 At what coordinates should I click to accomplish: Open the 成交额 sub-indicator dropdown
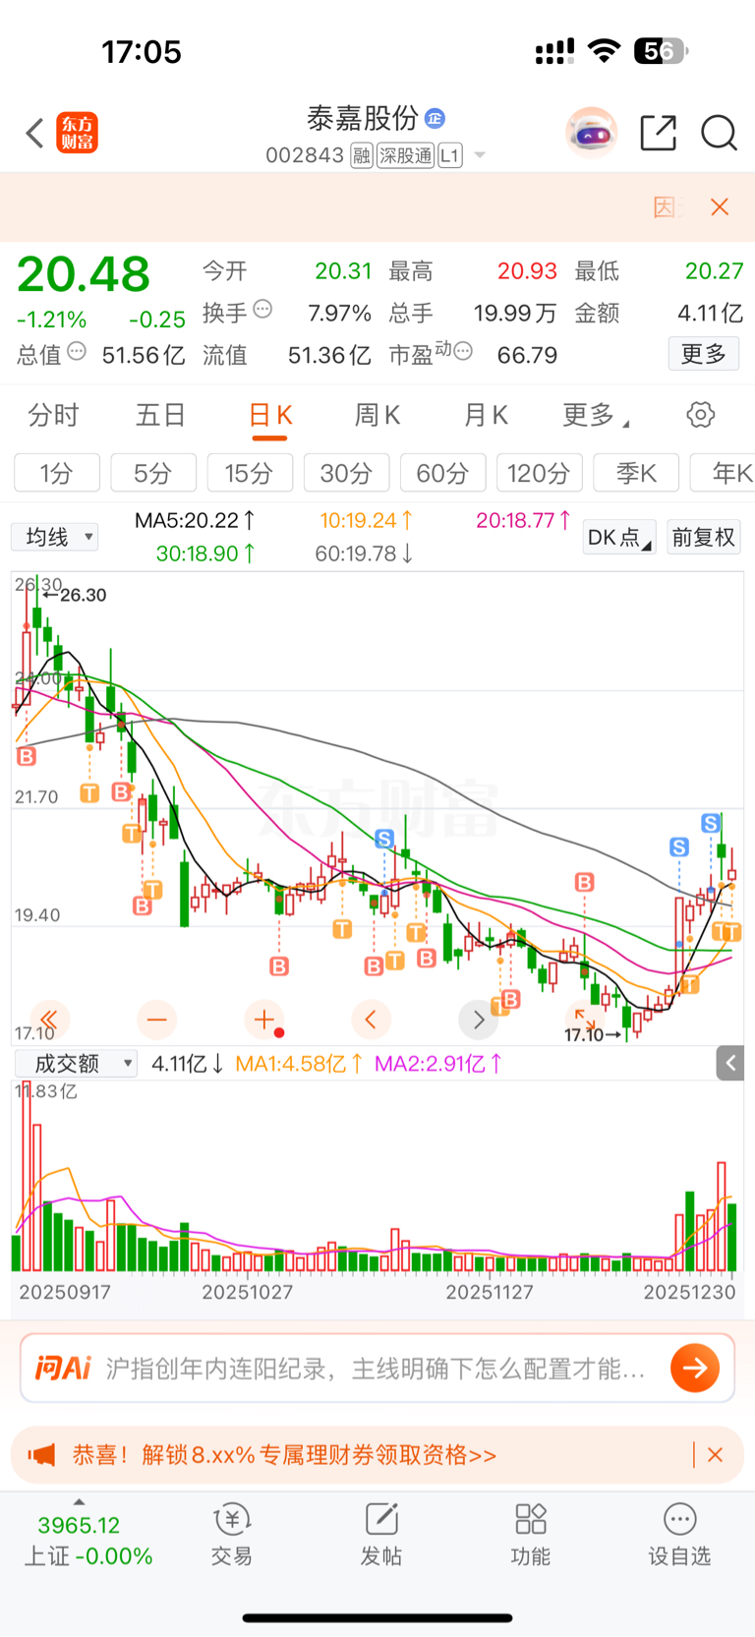(x=76, y=1063)
